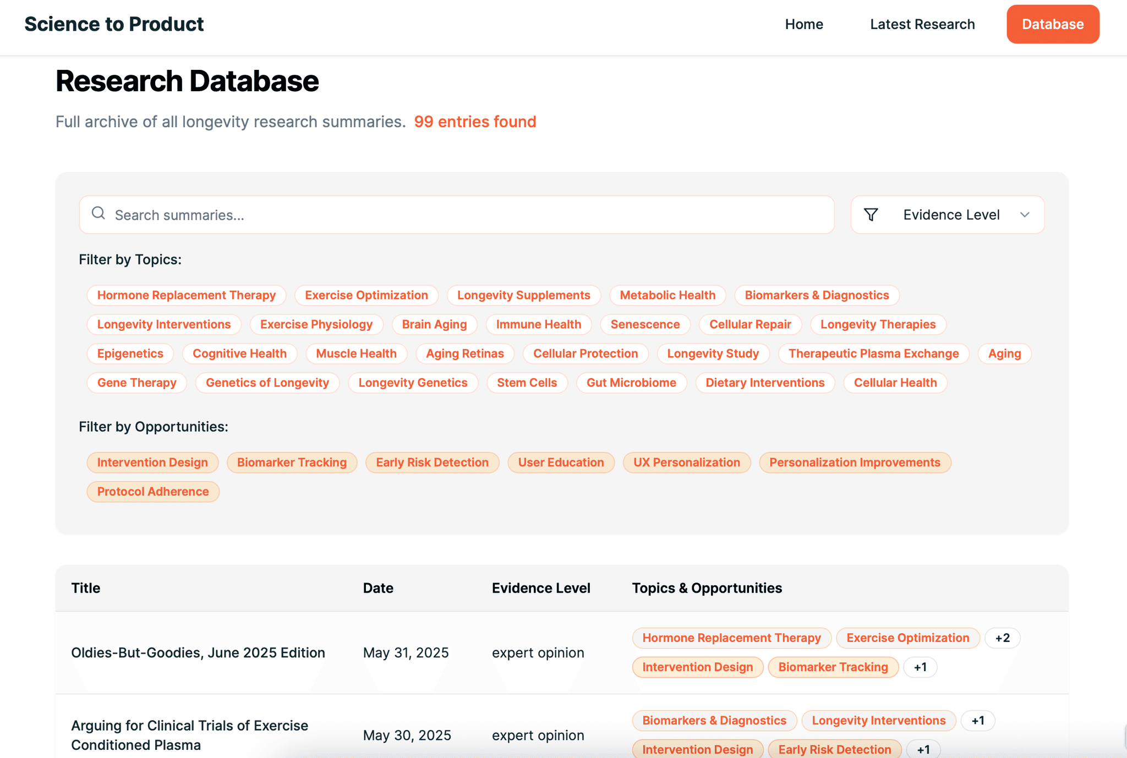Click the Search summaries input field
This screenshot has width=1127, height=758.
click(457, 215)
